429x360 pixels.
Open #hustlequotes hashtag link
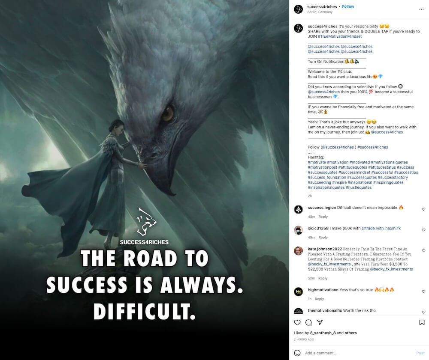(359, 187)
